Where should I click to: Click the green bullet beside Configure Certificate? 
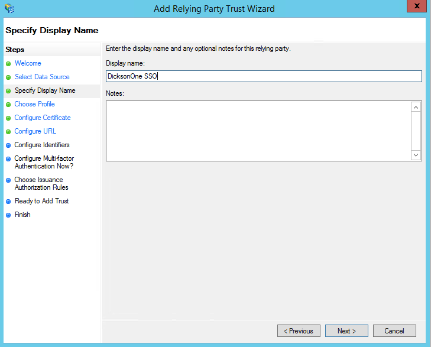(x=8, y=118)
